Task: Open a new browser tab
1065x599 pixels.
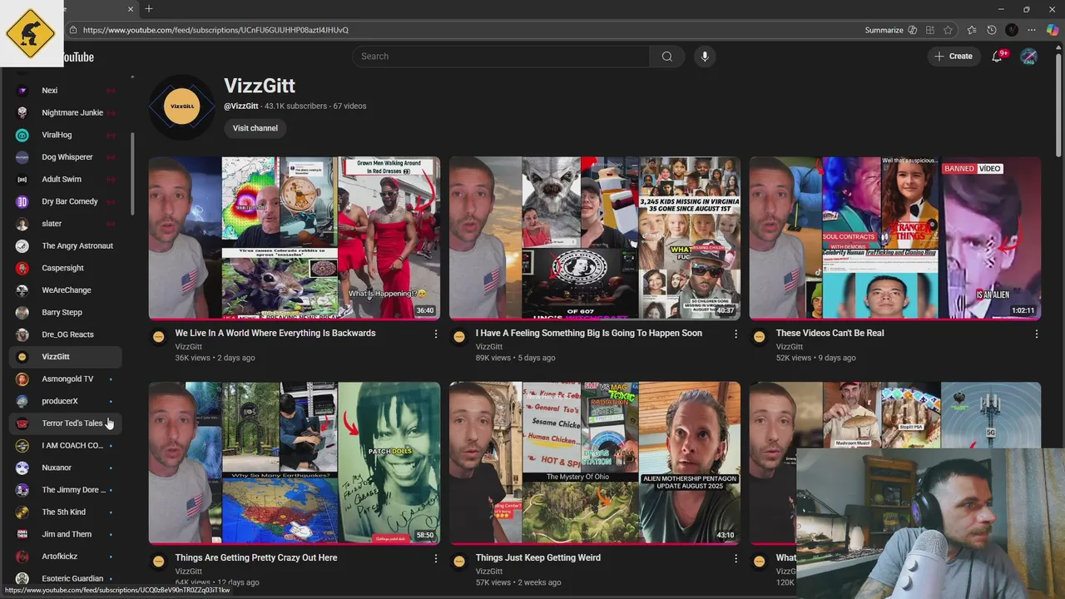Action: tap(149, 9)
